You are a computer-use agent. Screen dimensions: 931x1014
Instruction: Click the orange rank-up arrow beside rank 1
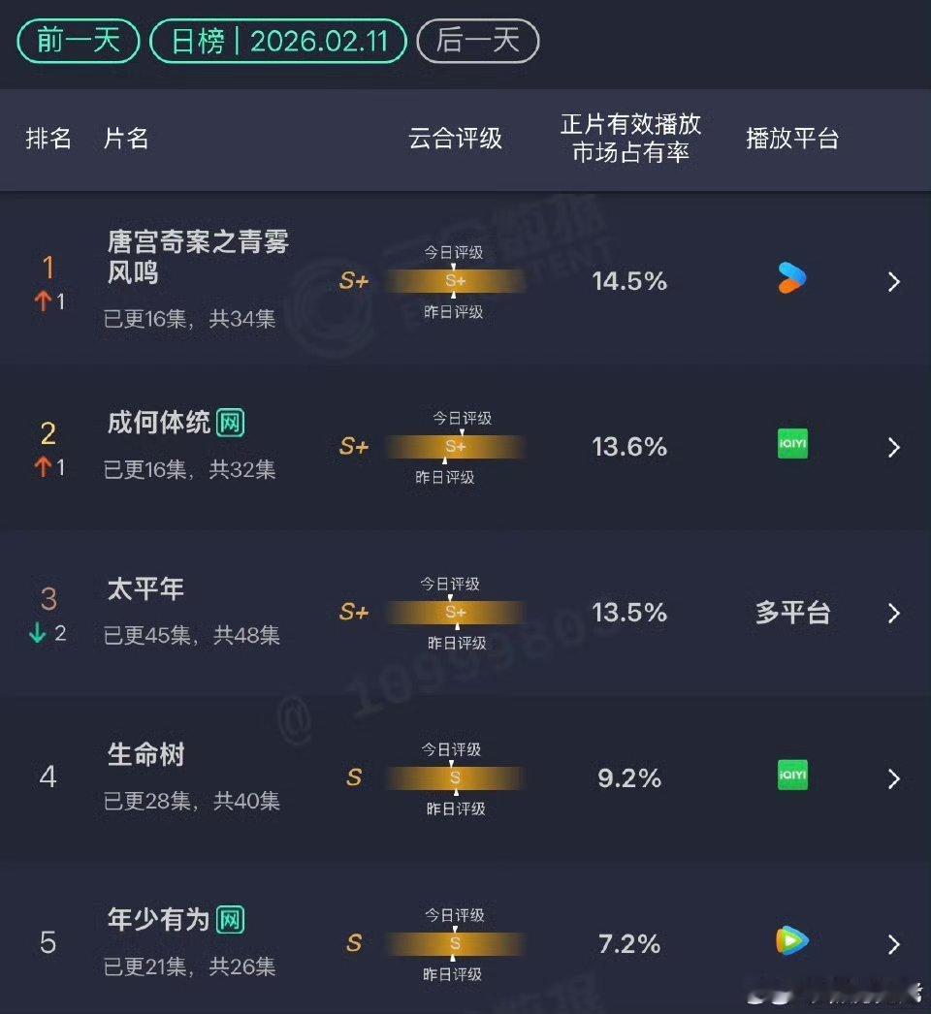click(44, 301)
